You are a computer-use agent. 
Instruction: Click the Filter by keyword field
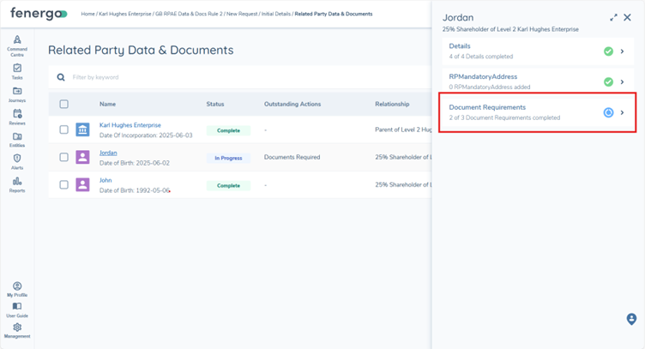point(172,77)
